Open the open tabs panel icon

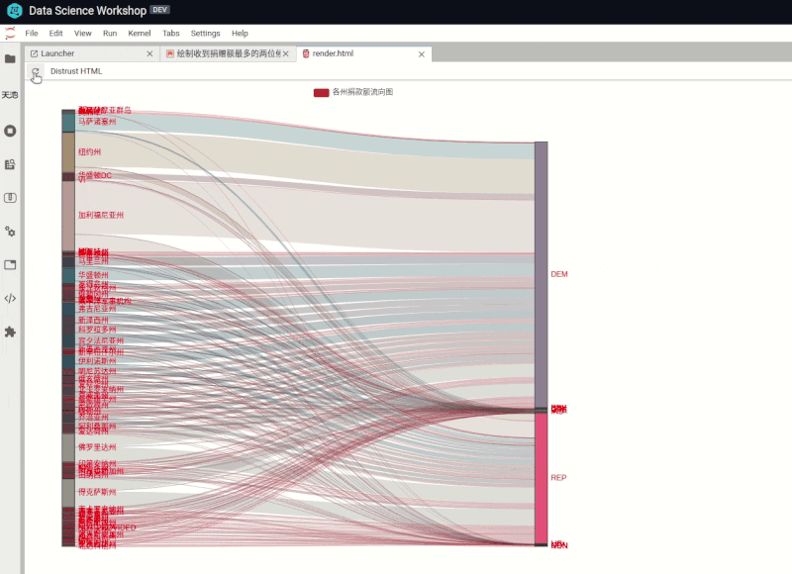point(10,264)
